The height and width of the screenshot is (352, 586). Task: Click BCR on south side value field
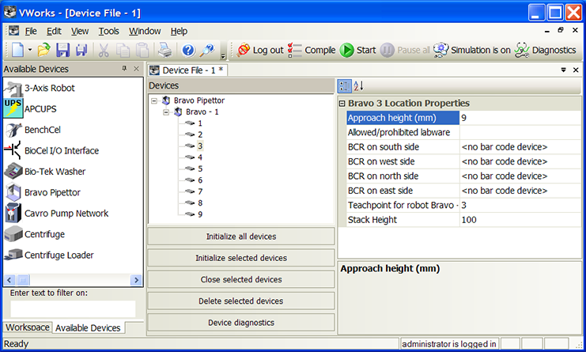(520, 147)
